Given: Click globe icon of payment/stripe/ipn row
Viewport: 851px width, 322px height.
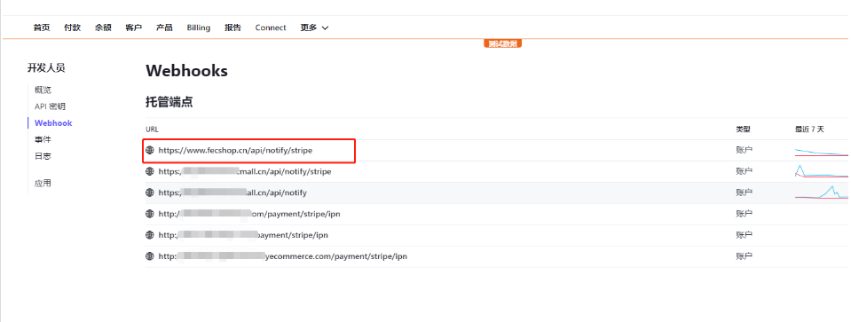Looking at the screenshot, I should (x=150, y=235).
